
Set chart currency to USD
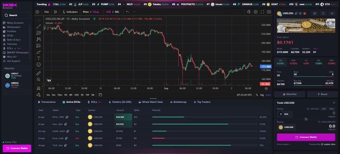click(108, 12)
